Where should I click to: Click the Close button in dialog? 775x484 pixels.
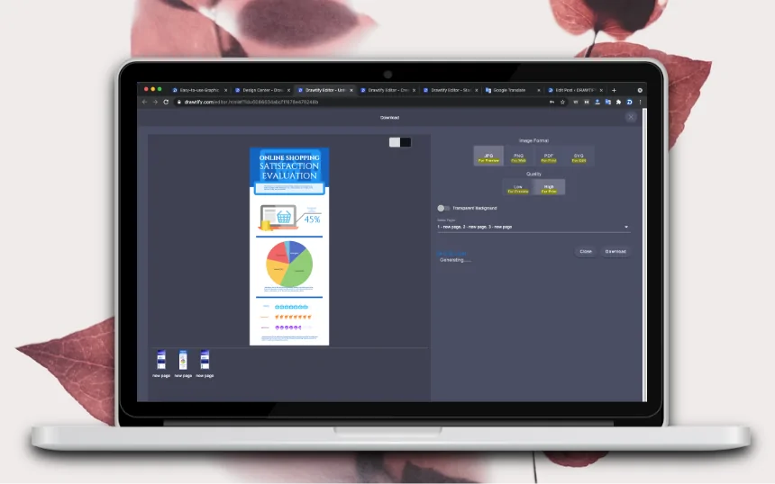[x=586, y=252]
